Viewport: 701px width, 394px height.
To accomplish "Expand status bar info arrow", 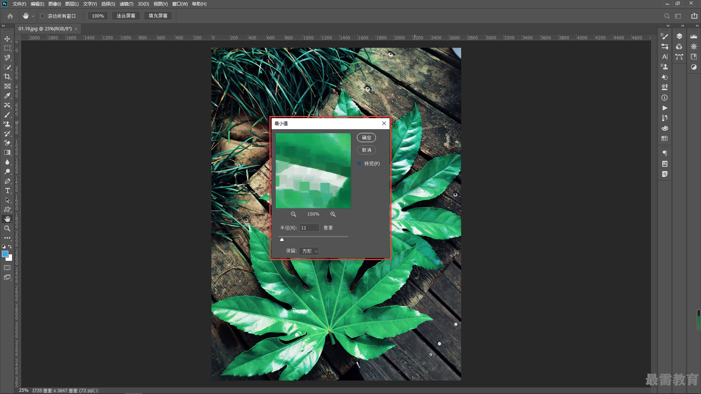I will (x=97, y=390).
